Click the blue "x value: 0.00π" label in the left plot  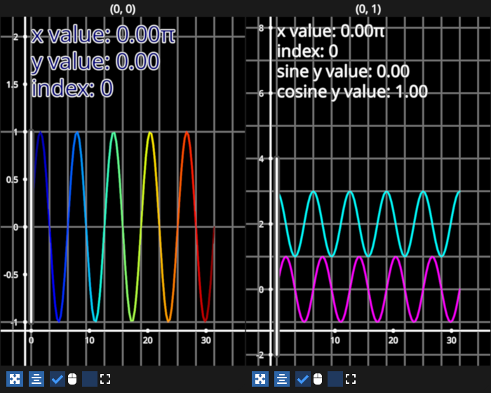click(103, 34)
